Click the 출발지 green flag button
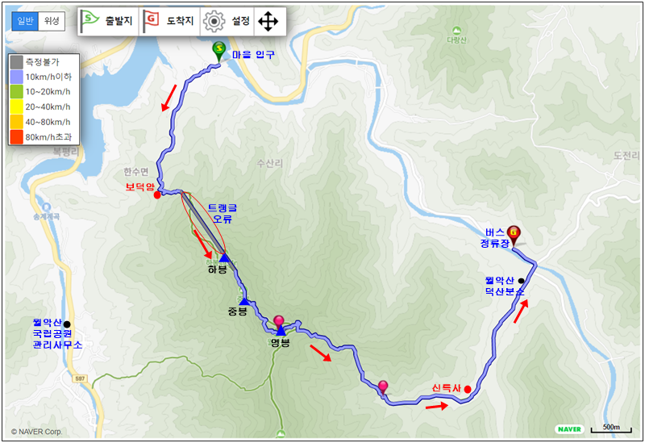This screenshot has width=645, height=443. click(x=108, y=21)
